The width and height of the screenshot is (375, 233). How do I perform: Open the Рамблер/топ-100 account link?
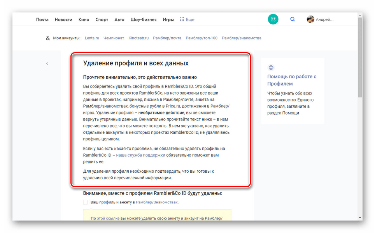point(202,38)
